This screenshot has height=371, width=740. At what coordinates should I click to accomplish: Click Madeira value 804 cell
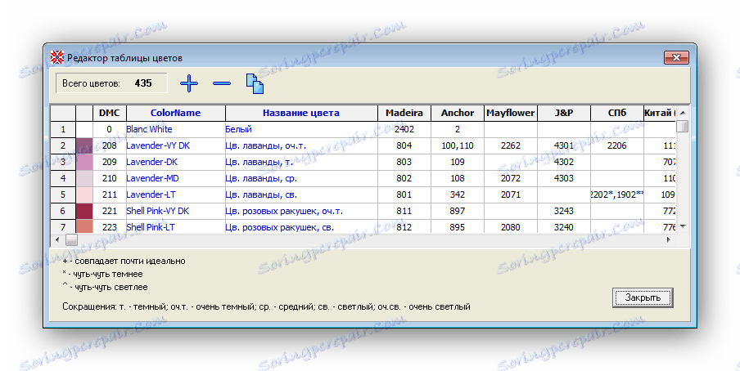[x=404, y=145]
